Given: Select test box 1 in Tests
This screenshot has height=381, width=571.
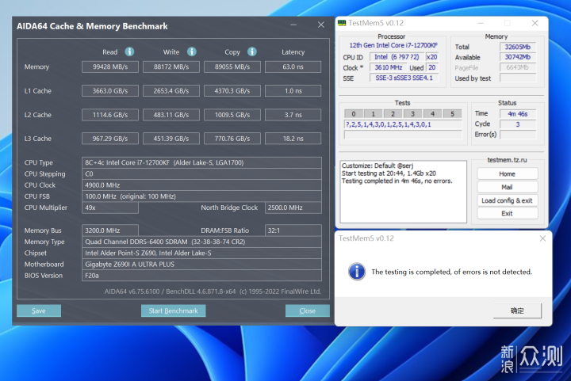Looking at the screenshot, I should click(x=374, y=114).
